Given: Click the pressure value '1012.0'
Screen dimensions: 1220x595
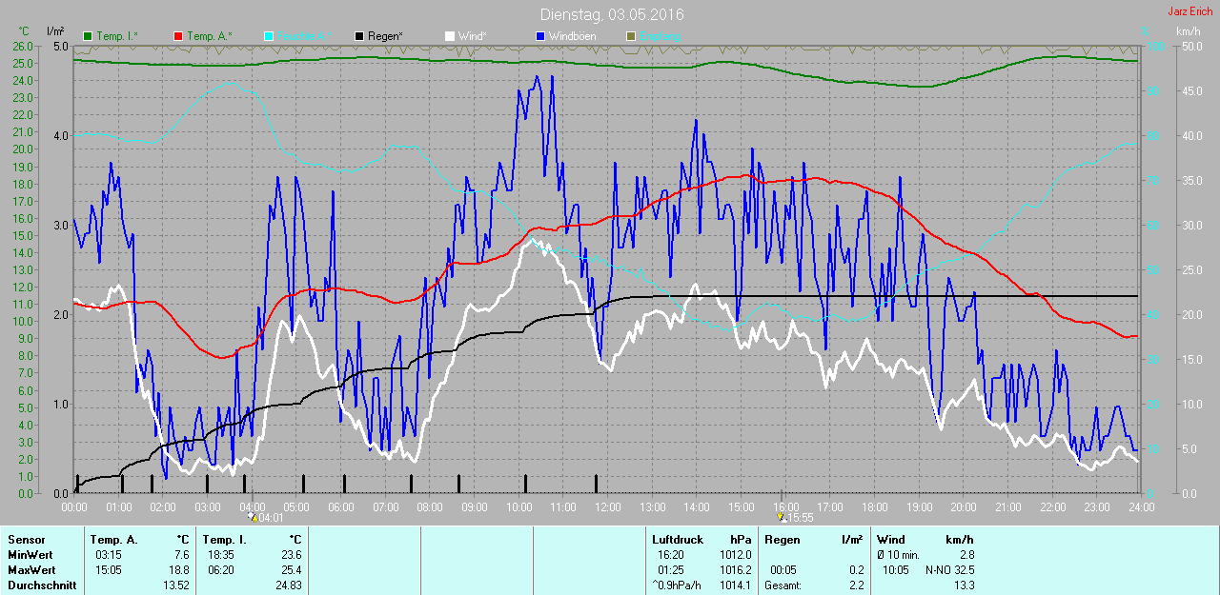Looking at the screenshot, I should [735, 555].
